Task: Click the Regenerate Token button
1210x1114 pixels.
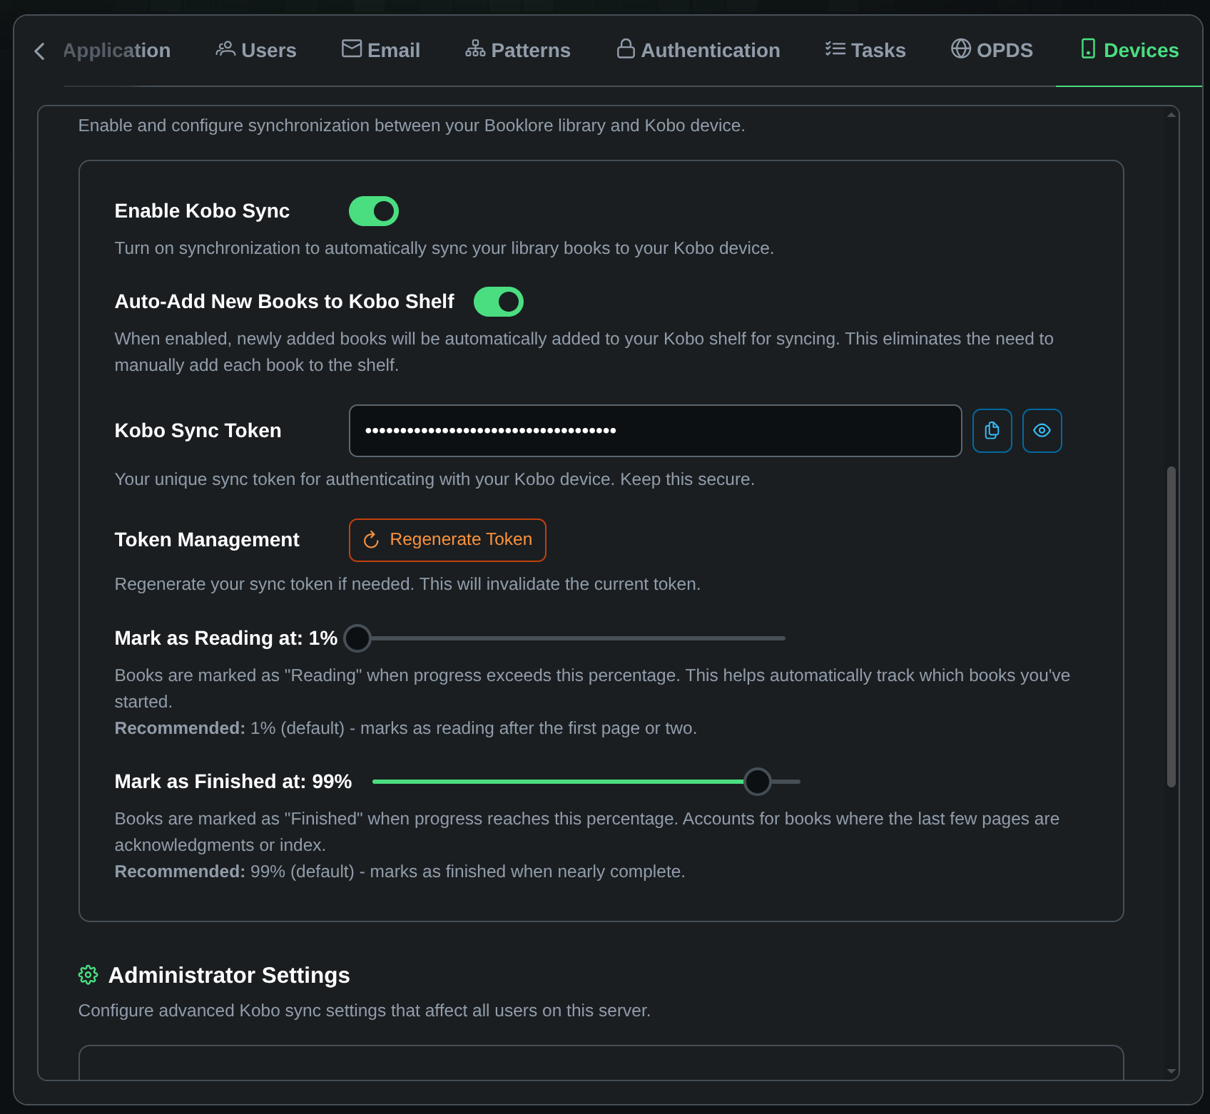Action: click(x=447, y=540)
